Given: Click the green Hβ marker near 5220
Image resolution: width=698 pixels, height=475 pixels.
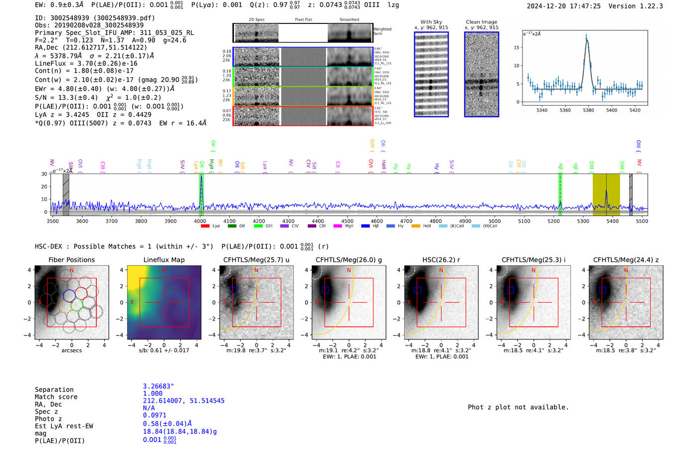Looking at the screenshot, I should [560, 194].
